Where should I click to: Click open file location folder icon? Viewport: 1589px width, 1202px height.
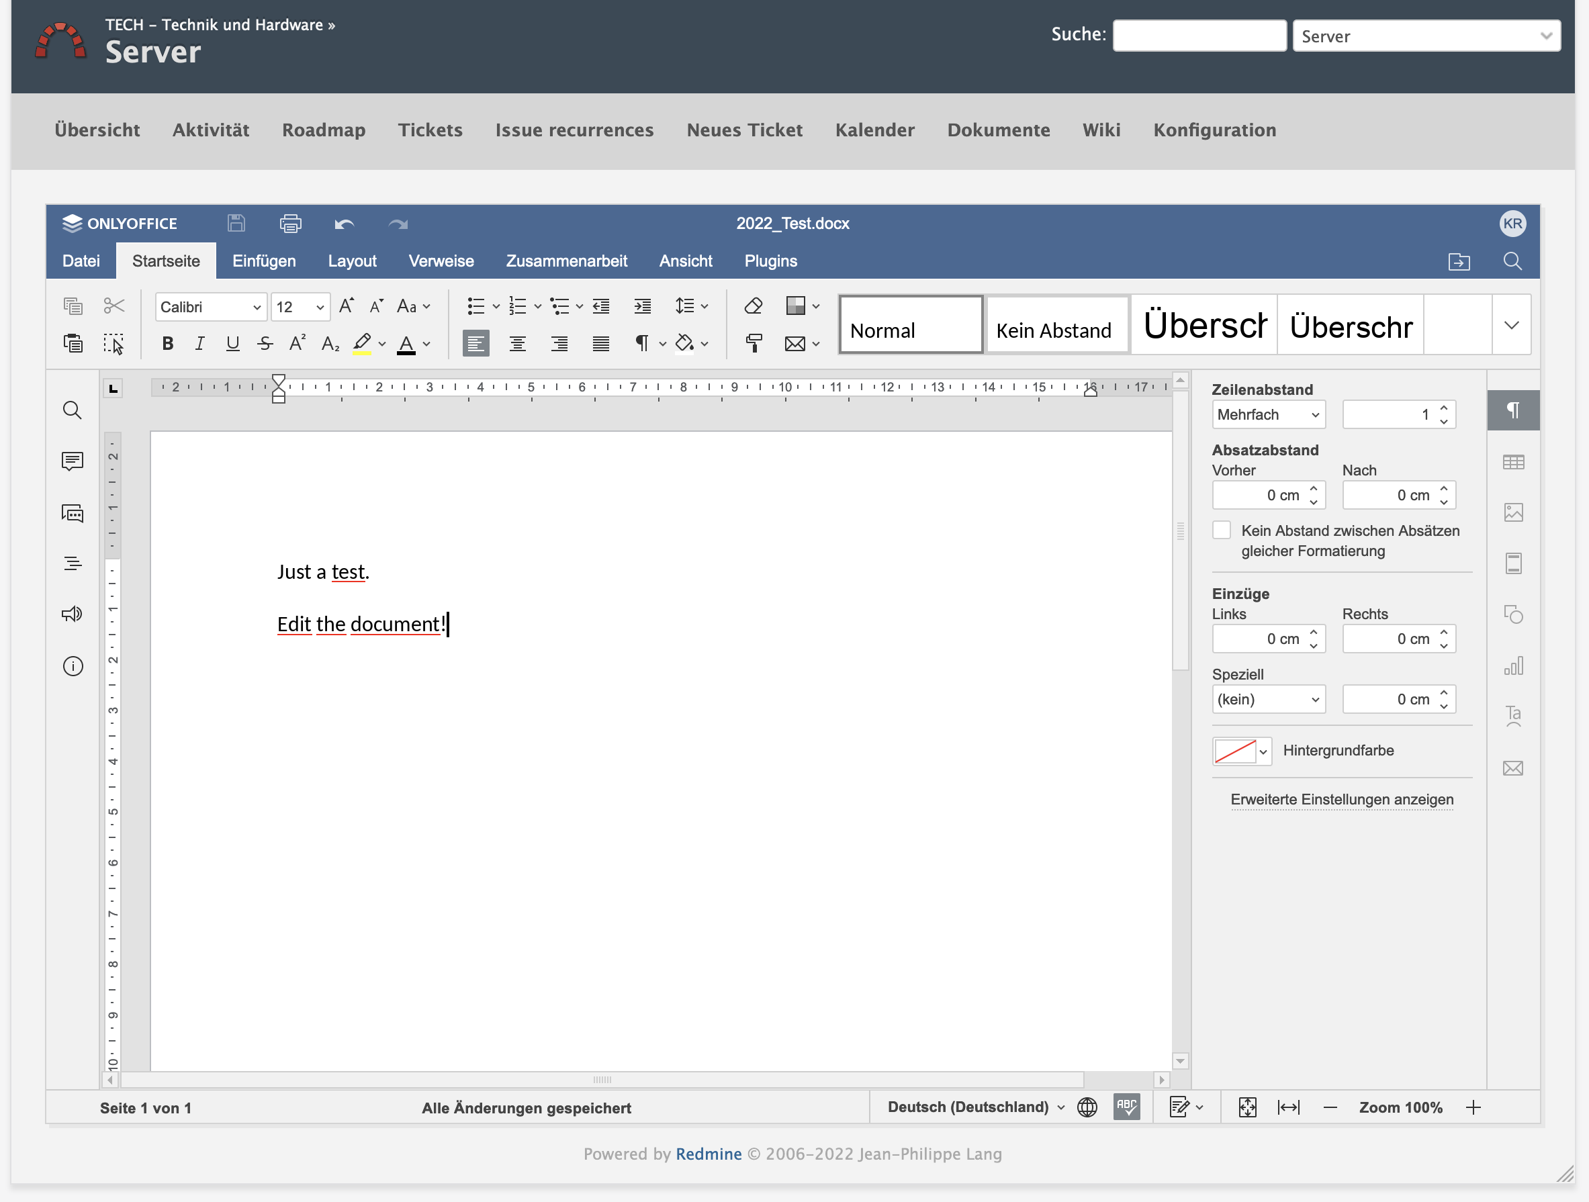pos(1459,261)
